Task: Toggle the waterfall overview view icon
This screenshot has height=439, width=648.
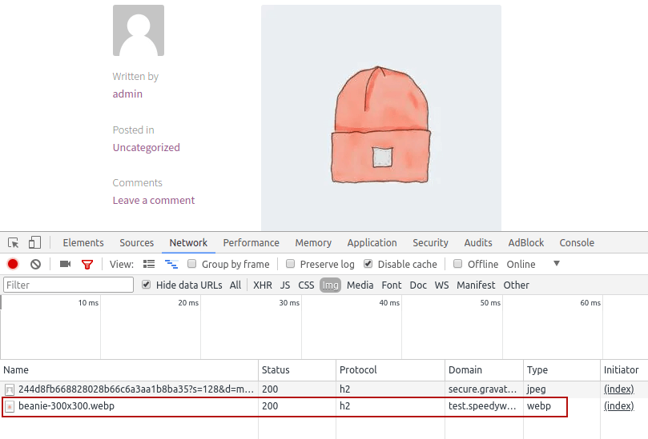Action: click(171, 264)
